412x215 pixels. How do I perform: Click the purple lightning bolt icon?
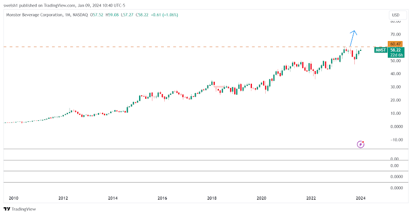(360, 144)
